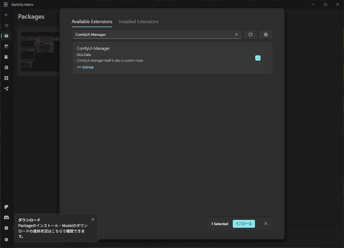Click the ComfyUI package thumbnail preview
This screenshot has width=344, height=248.
[40, 51]
